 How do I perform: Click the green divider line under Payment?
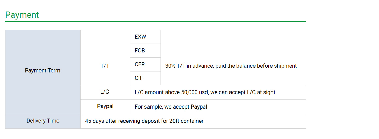point(155,21)
